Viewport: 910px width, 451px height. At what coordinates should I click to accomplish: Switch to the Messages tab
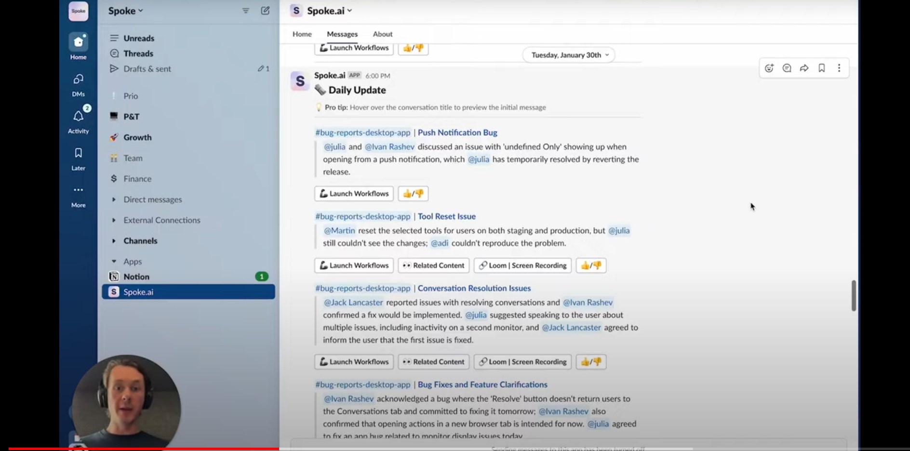(342, 34)
